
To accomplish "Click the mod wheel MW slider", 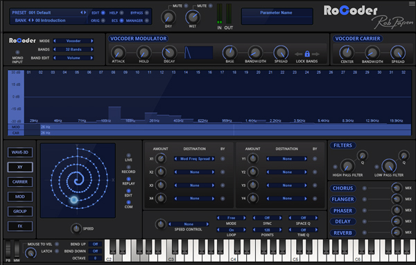I will [x=17, y=249].
